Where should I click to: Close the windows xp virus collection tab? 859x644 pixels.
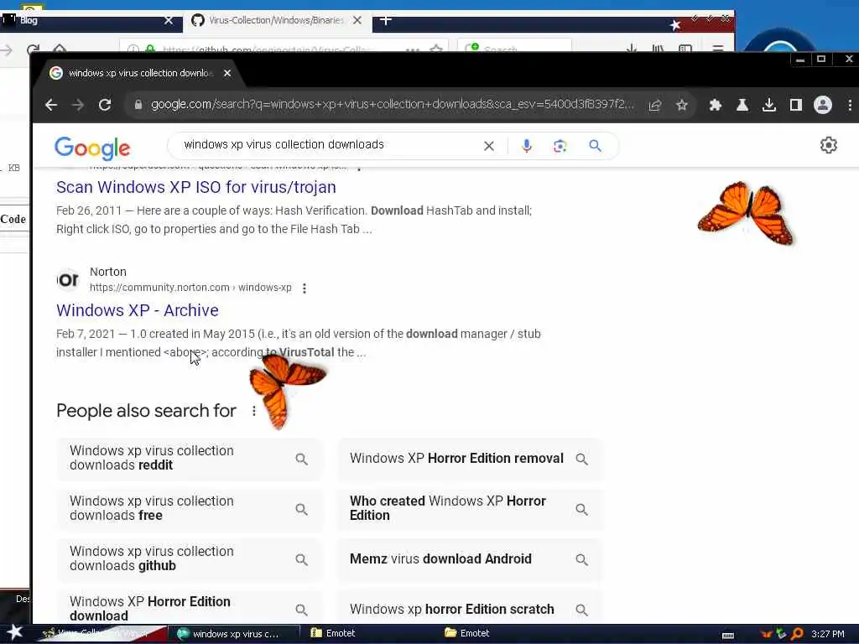(227, 73)
